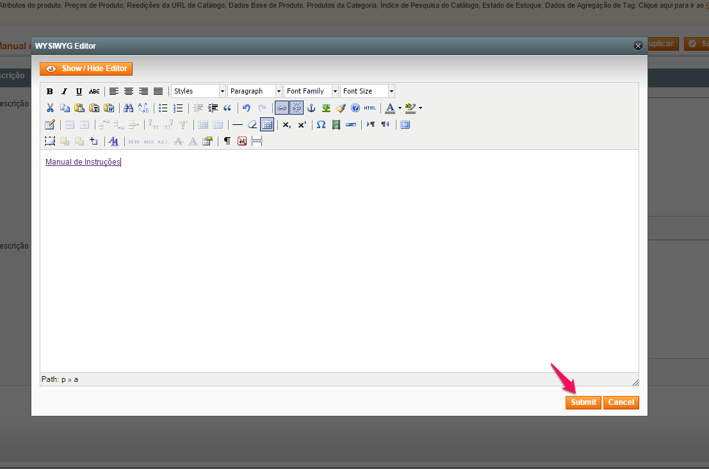Undo the last edit
This screenshot has width=709, height=469.
247,108
